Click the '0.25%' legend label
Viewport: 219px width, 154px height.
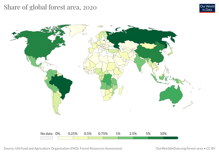(73, 133)
